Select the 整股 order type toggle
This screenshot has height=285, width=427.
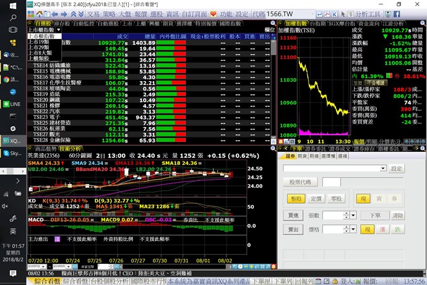point(298,199)
